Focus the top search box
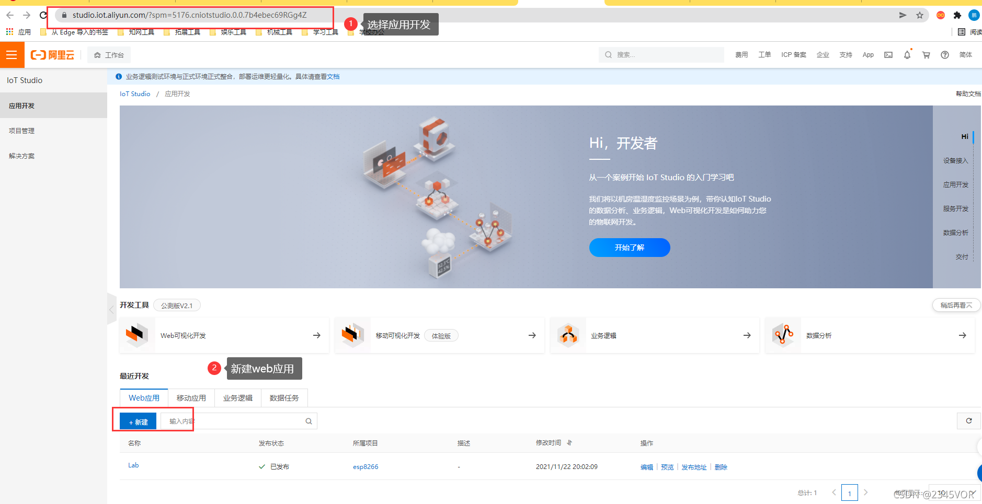 661,55
